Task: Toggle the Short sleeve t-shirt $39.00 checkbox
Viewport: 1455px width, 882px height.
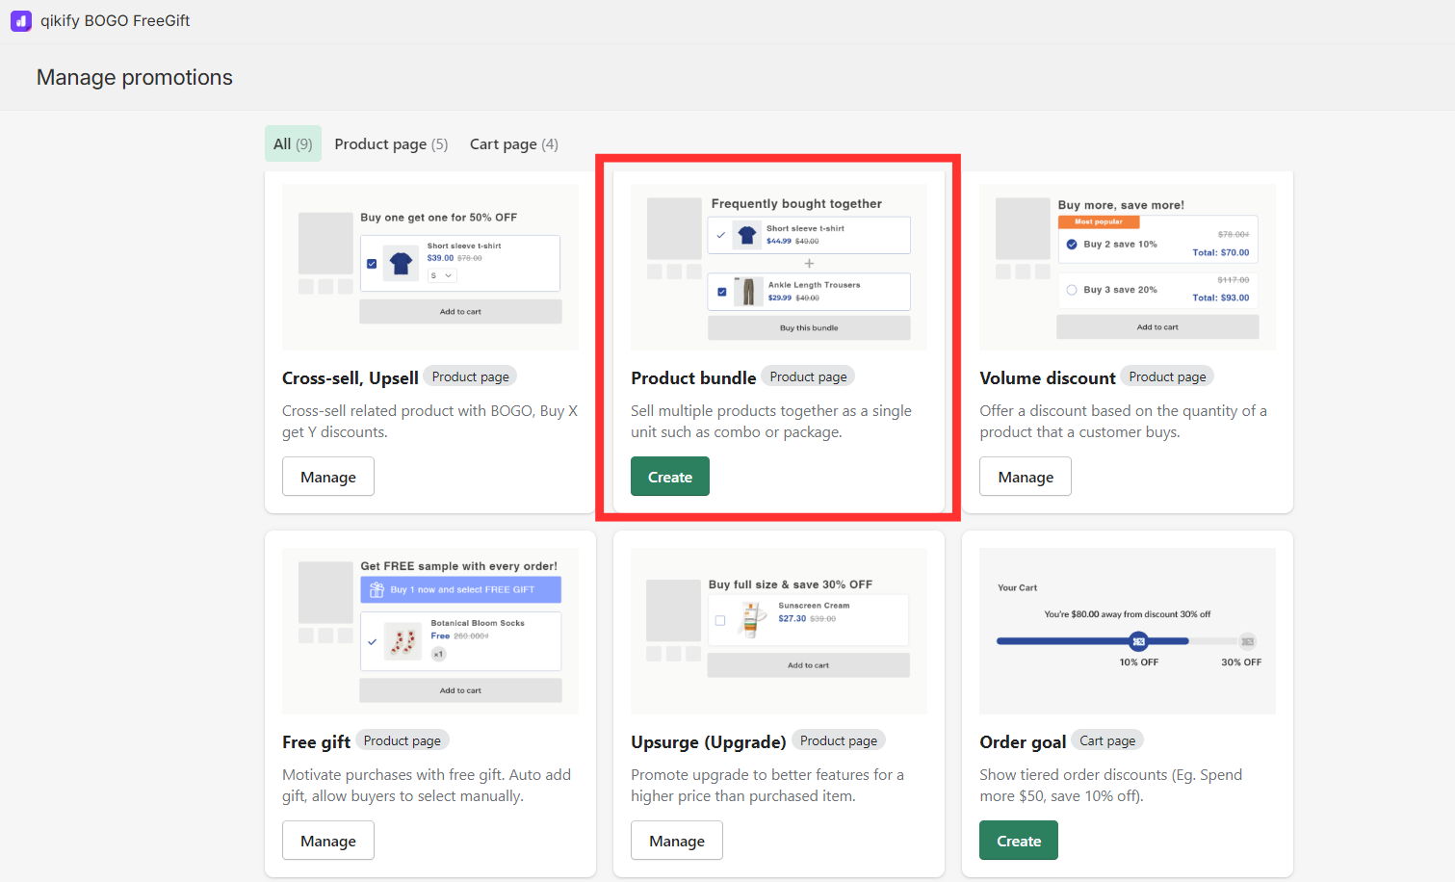Action: pos(372,264)
